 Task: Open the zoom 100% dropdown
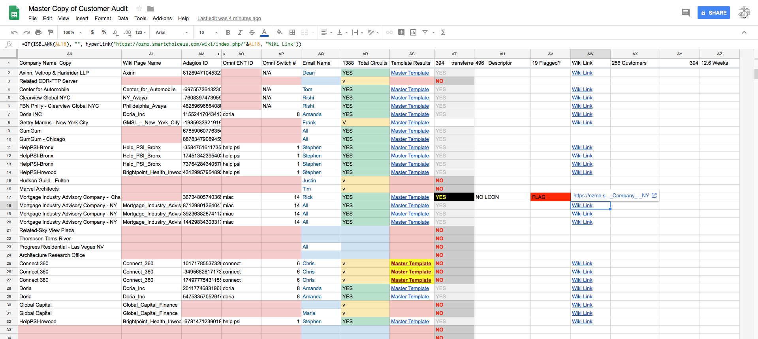coord(72,32)
